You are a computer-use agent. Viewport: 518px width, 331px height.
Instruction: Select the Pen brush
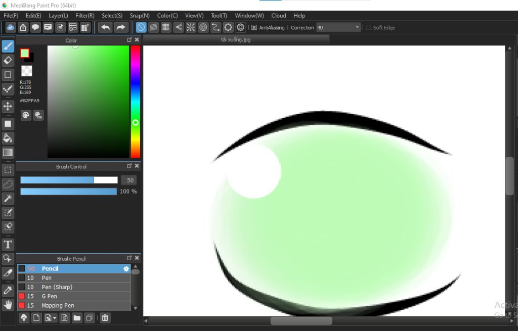(74, 278)
